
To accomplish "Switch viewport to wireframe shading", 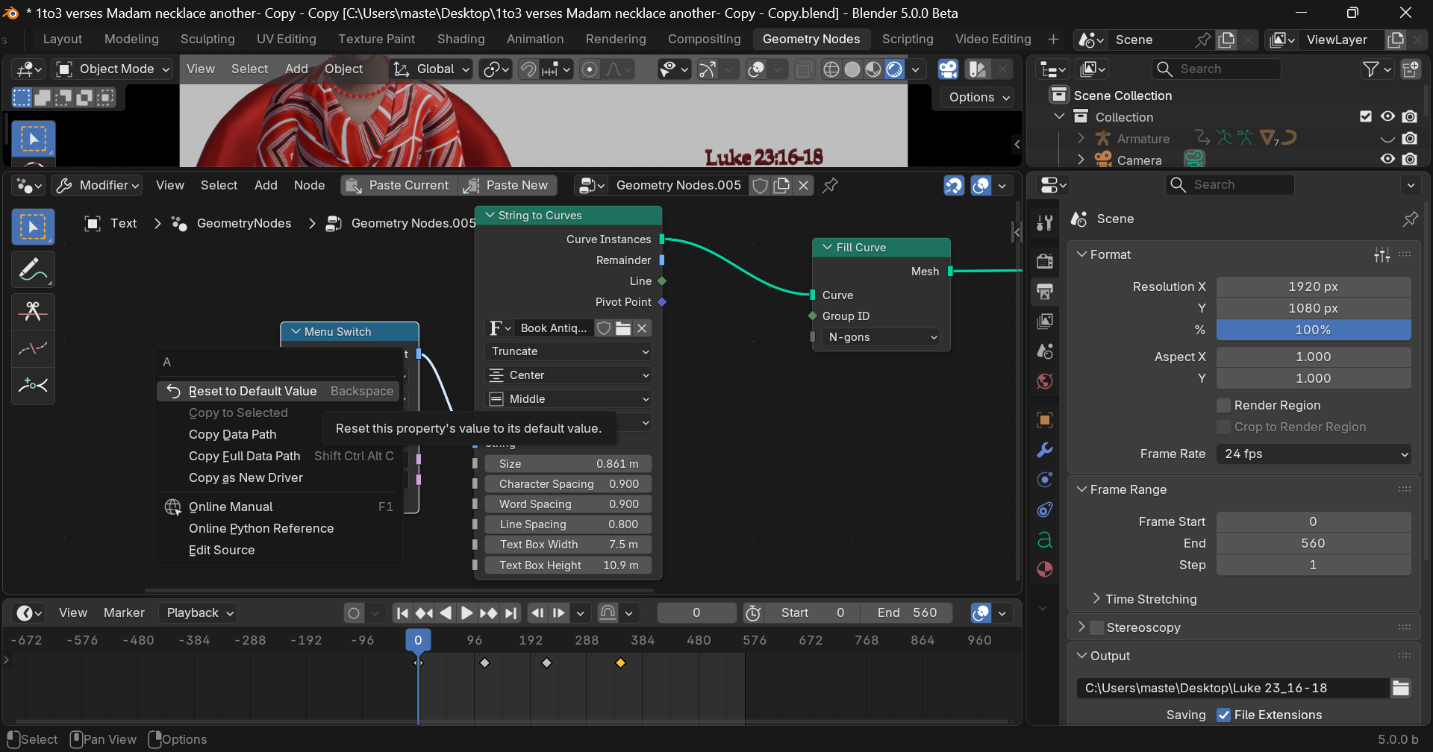I will point(831,69).
